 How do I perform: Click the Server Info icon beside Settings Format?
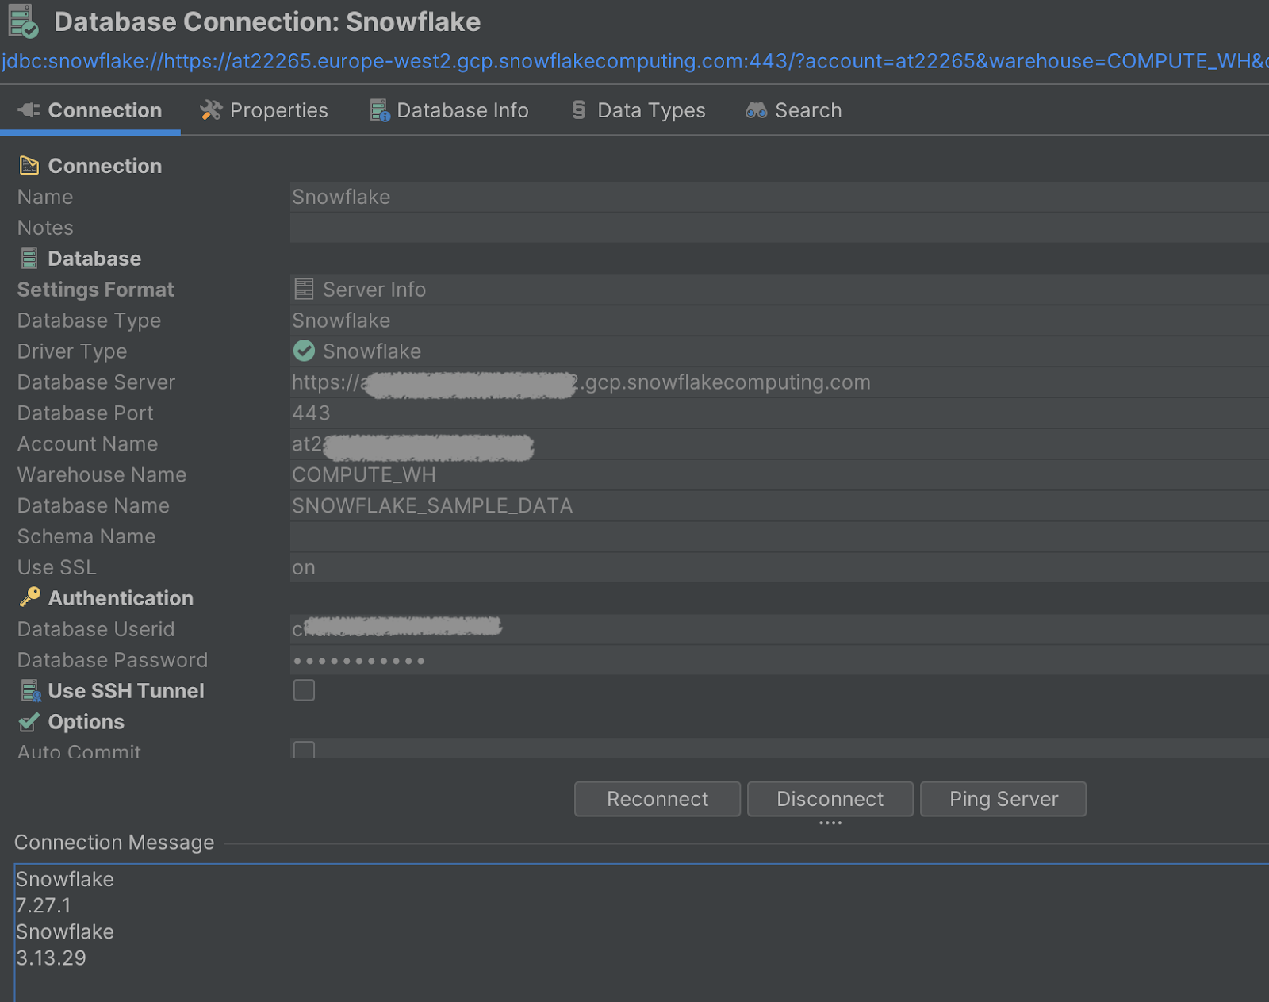tap(303, 288)
